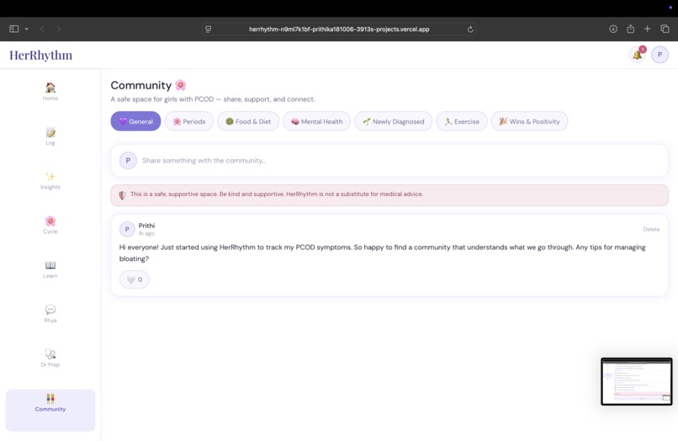Reload the page
This screenshot has height=441, width=678.
[x=470, y=29]
